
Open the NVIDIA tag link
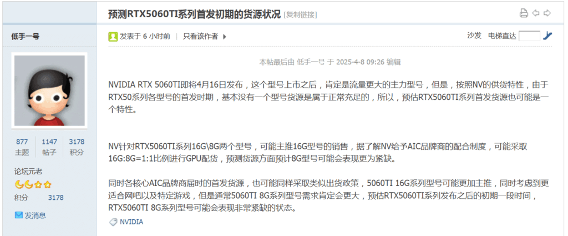(131, 222)
